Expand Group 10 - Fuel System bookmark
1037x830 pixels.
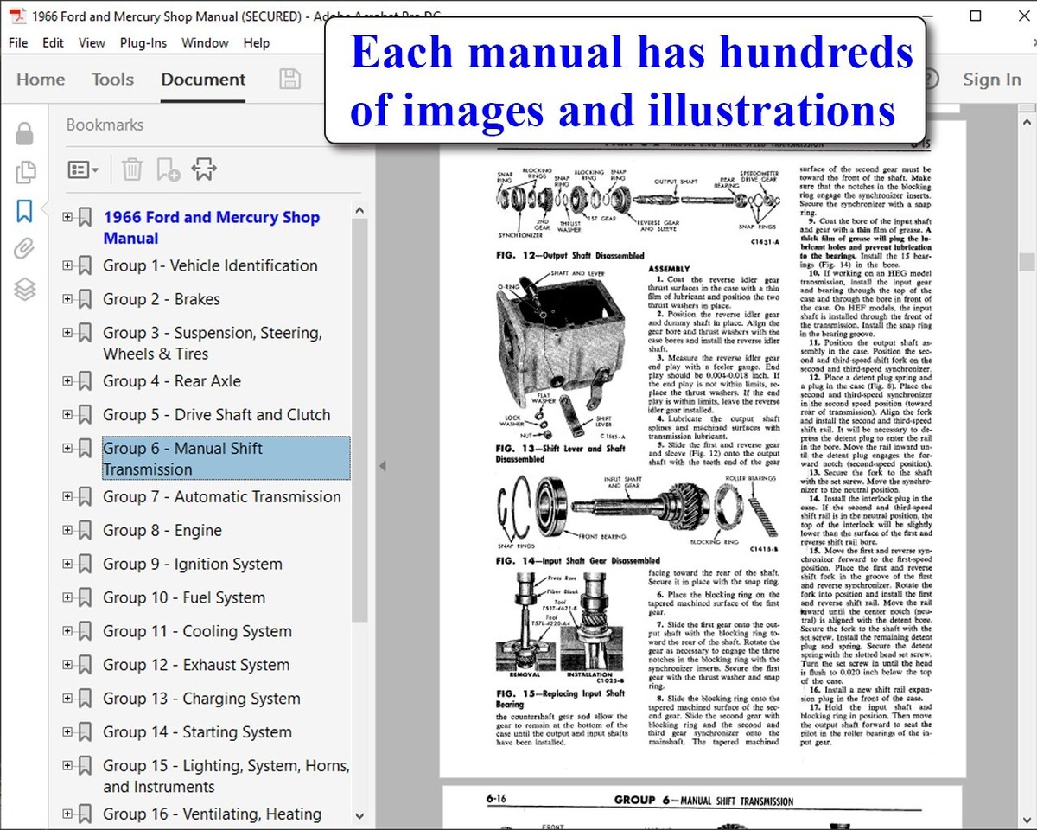pyautogui.click(x=67, y=597)
